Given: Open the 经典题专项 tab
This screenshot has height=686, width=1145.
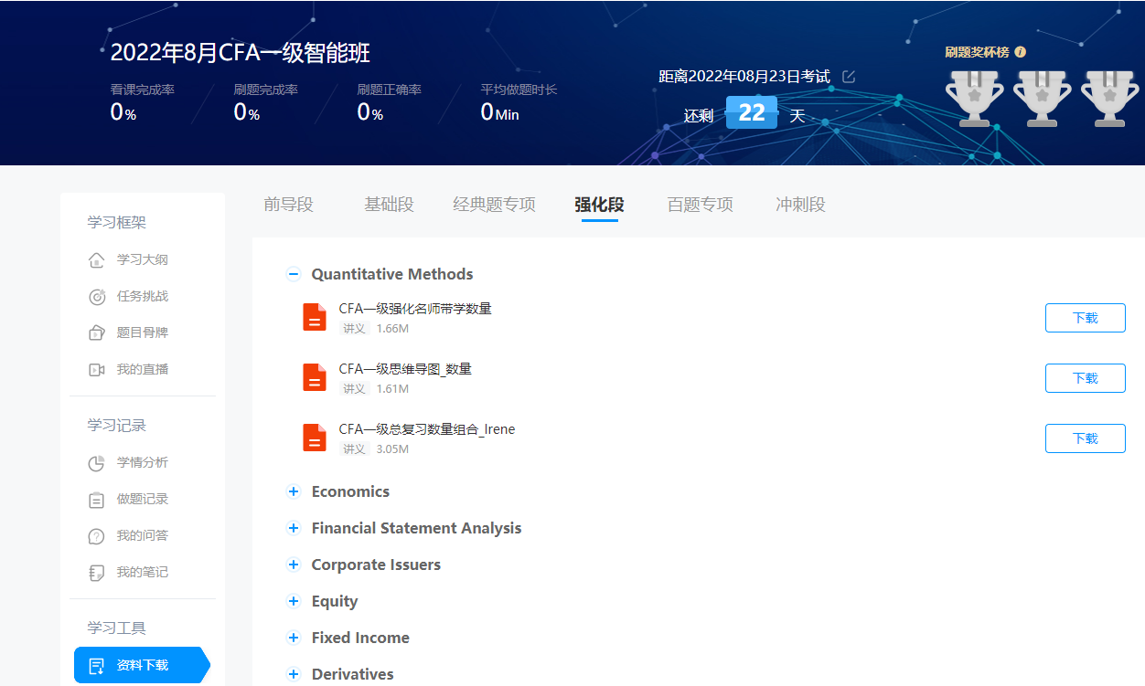Looking at the screenshot, I should point(494,205).
